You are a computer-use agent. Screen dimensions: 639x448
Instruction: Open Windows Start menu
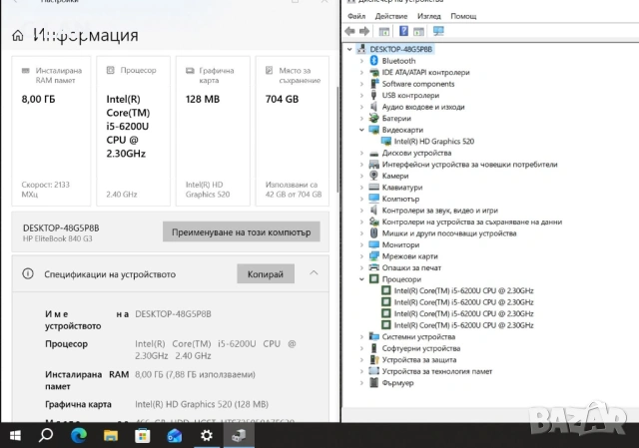[15, 436]
